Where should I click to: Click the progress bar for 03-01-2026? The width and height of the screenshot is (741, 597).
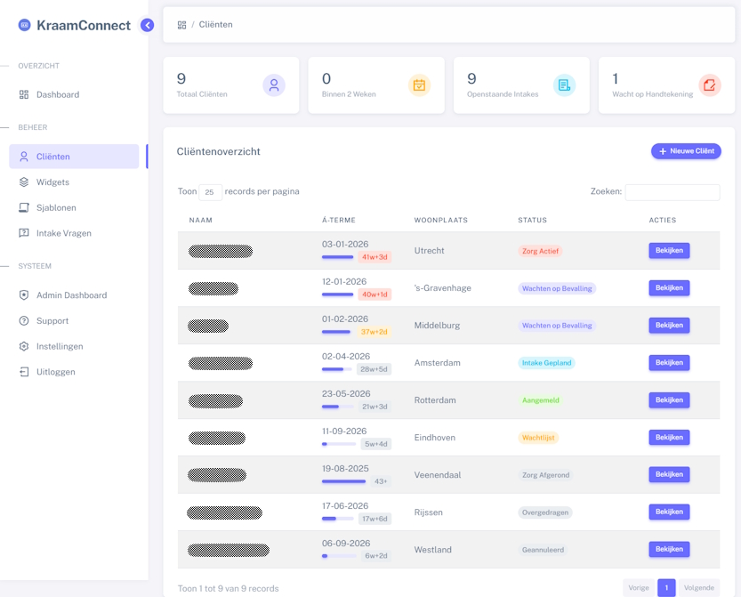338,257
